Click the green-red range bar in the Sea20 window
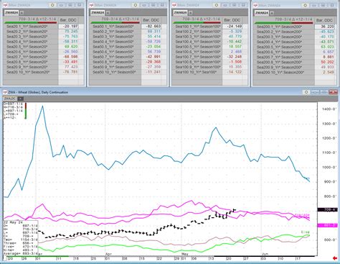 coord(31,23)
